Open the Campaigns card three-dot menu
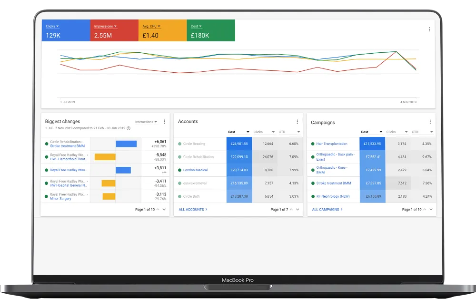 (x=430, y=122)
